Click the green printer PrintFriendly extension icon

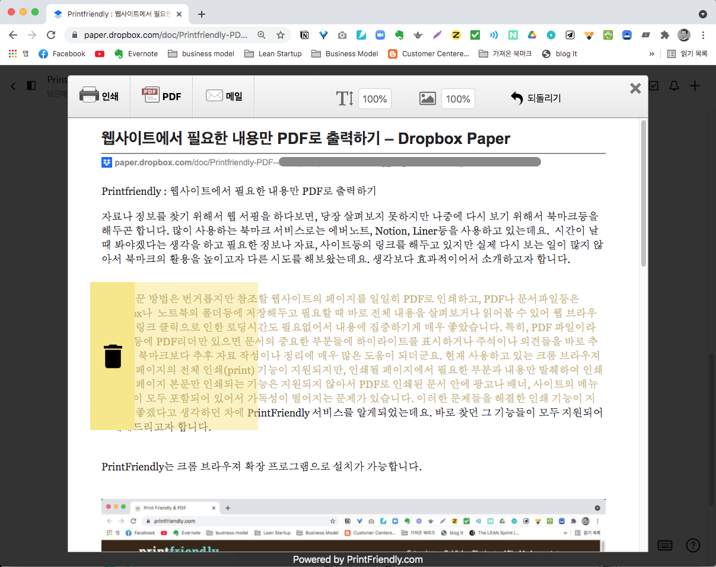(608, 35)
